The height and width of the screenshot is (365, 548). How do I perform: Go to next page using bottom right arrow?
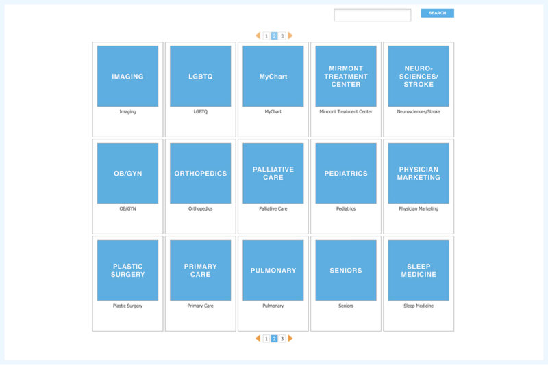coord(290,338)
